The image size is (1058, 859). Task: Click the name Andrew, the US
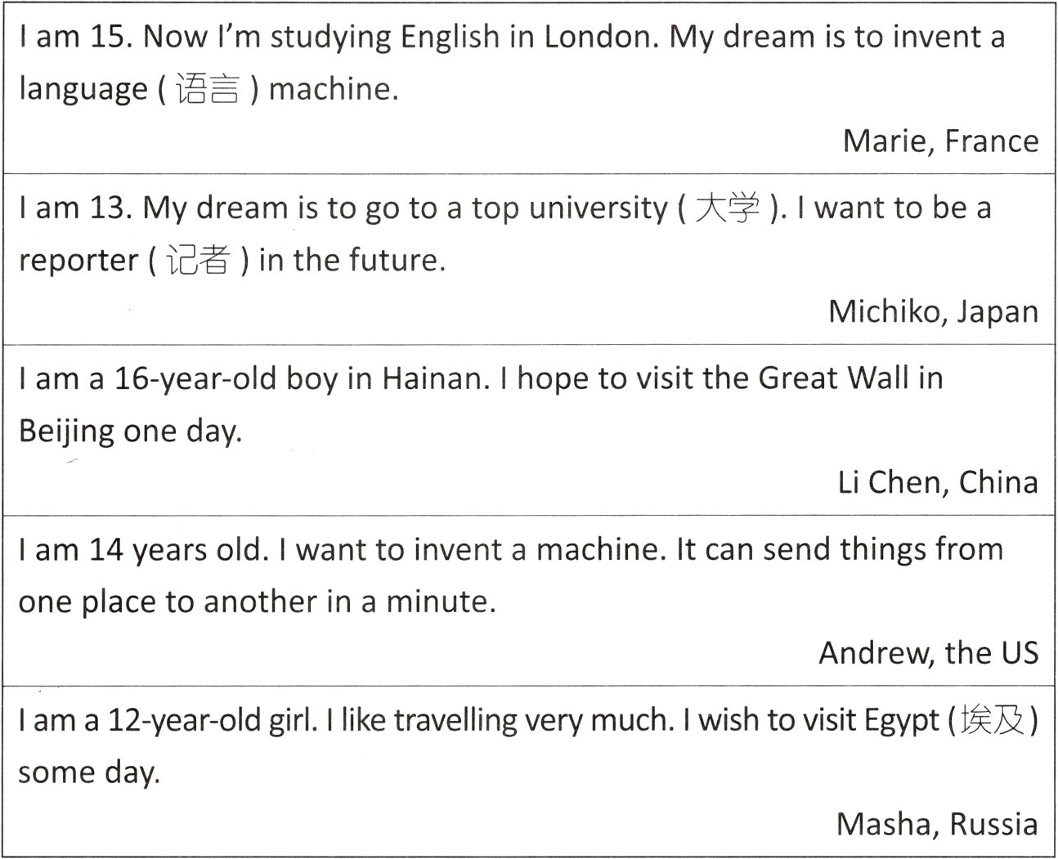click(x=929, y=653)
